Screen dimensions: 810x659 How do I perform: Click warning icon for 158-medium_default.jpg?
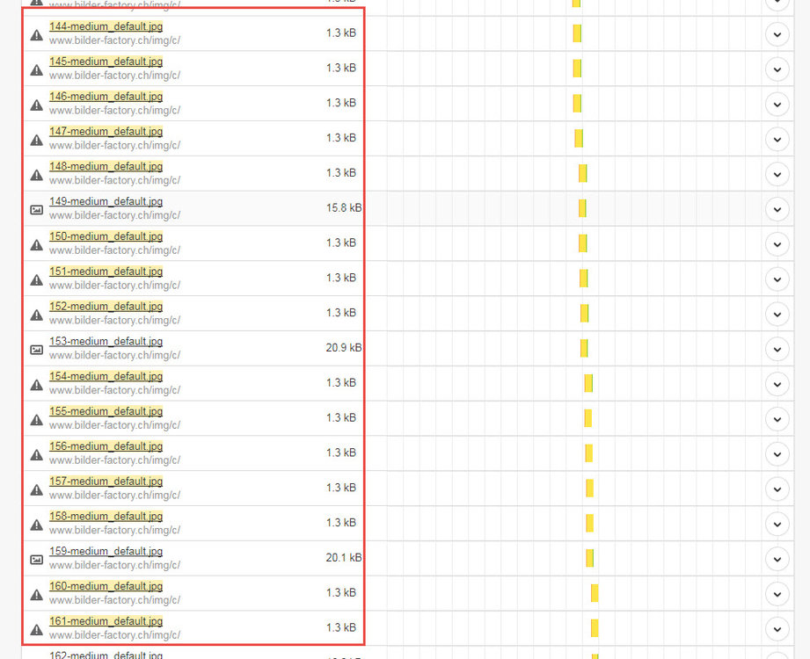pyautogui.click(x=36, y=525)
